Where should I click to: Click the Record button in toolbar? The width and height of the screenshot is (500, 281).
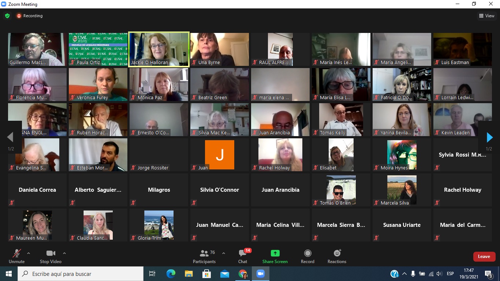point(307,256)
